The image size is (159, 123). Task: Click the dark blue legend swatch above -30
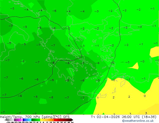(24, 120)
